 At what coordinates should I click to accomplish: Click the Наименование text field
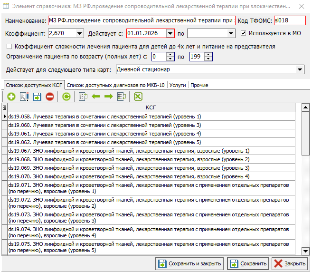click(x=142, y=20)
